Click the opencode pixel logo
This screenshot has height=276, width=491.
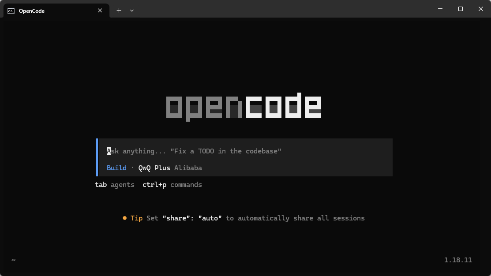[244, 106]
